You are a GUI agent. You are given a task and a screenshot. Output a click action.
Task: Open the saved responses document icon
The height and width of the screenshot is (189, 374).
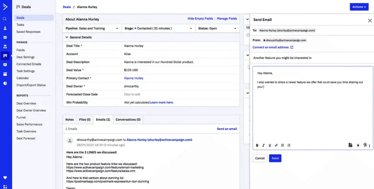point(350,145)
